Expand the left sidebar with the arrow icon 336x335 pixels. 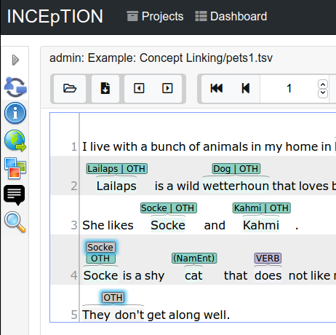[15, 60]
